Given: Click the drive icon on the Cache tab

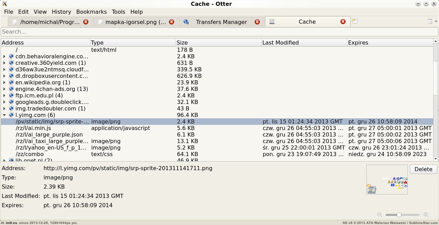Looking at the screenshot, I should tap(272, 22).
